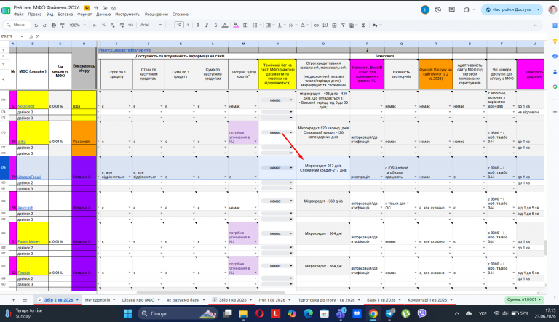Print the spreadsheet via printer icon

(54, 25)
